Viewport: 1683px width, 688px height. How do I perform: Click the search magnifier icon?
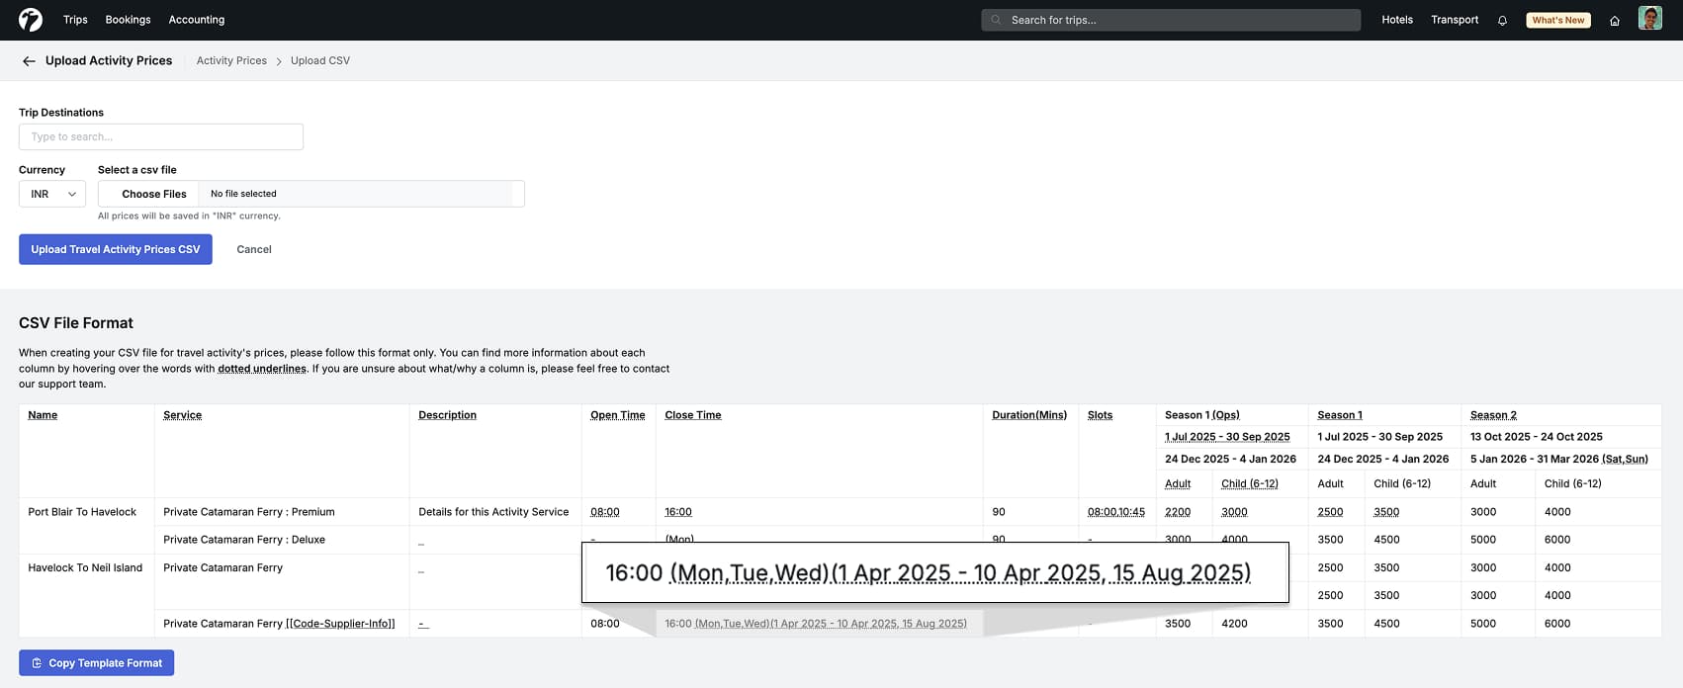point(996,20)
